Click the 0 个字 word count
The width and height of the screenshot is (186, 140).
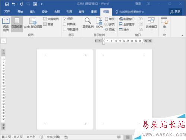[x=31, y=137]
